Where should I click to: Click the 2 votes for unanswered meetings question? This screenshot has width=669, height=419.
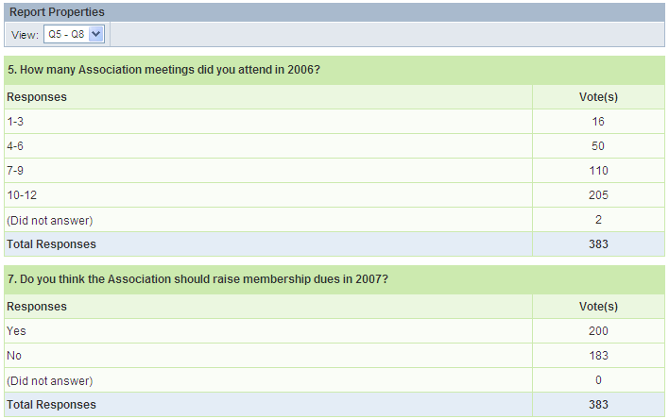598,220
